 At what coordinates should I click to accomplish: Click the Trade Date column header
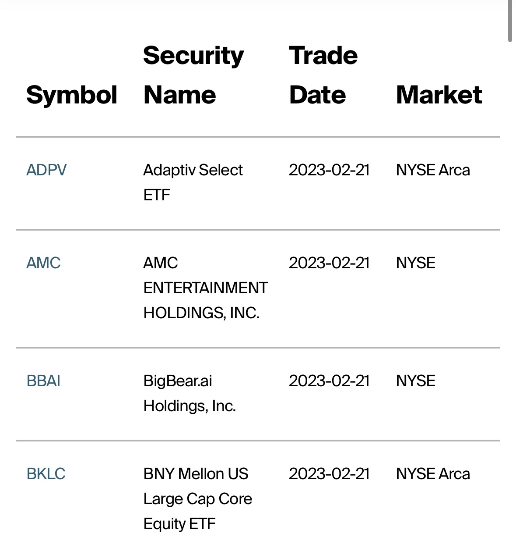click(323, 75)
